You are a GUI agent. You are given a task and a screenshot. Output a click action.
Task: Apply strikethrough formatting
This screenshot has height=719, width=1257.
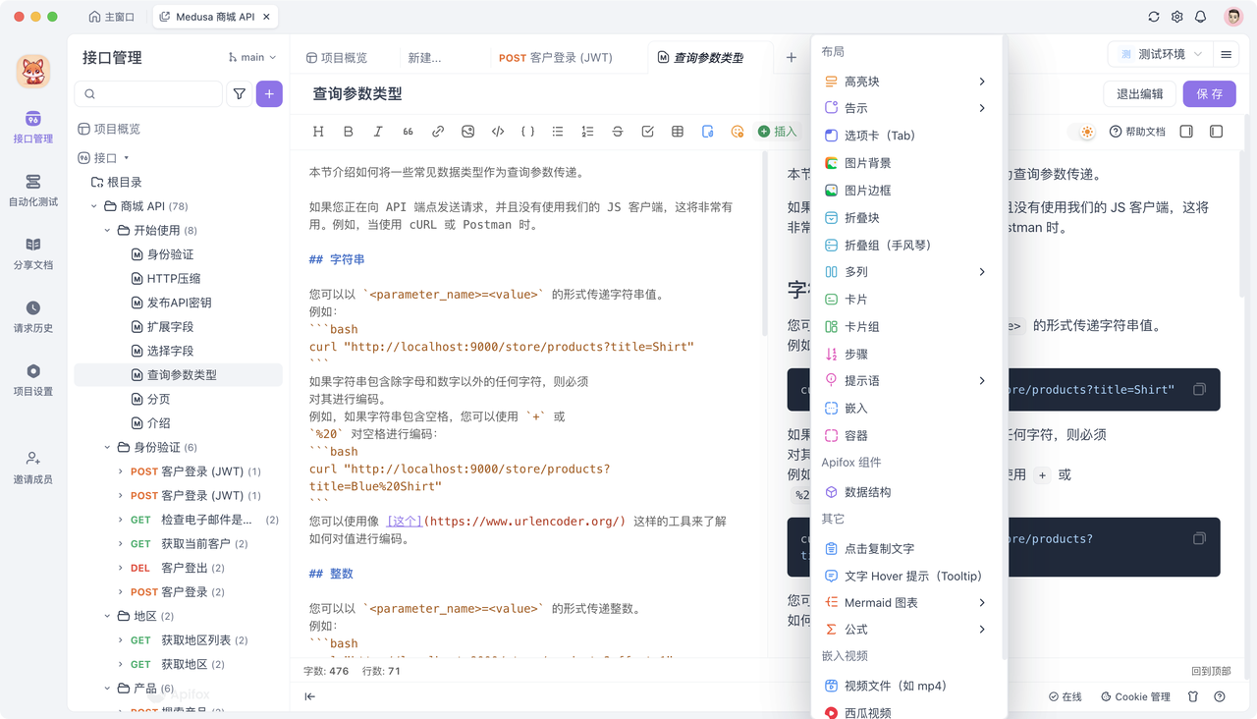(618, 132)
